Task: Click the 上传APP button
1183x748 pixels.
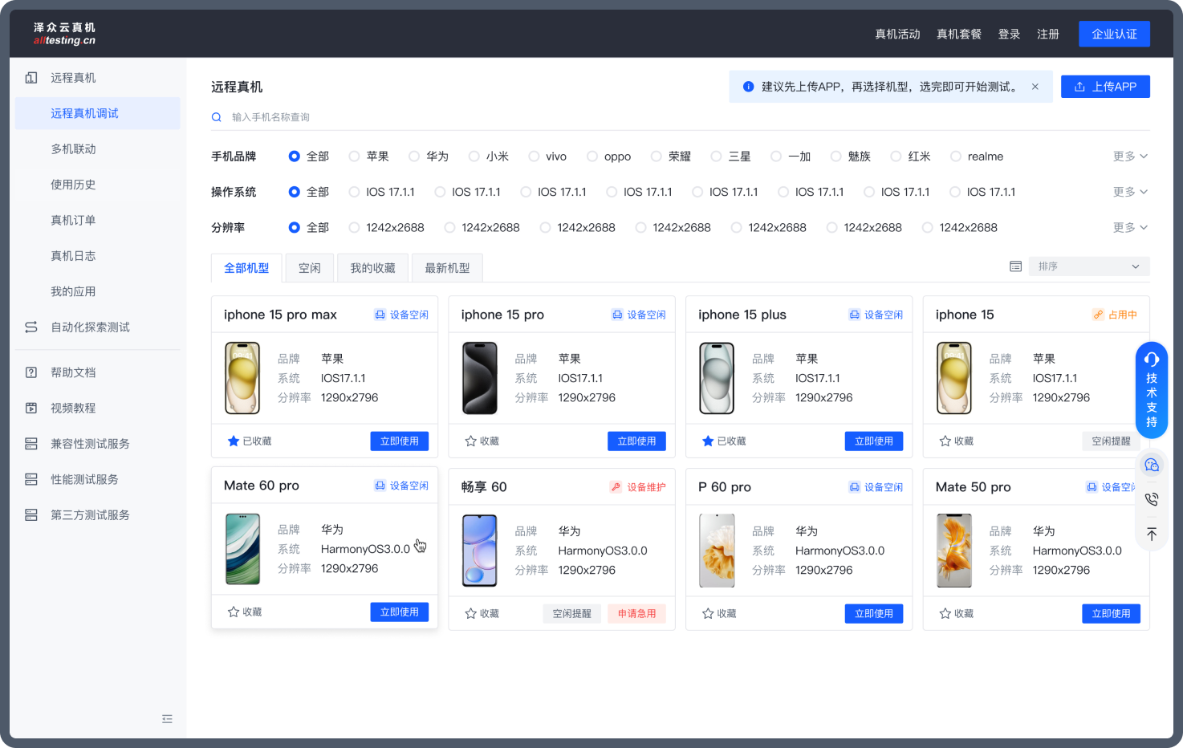Action: click(1104, 87)
